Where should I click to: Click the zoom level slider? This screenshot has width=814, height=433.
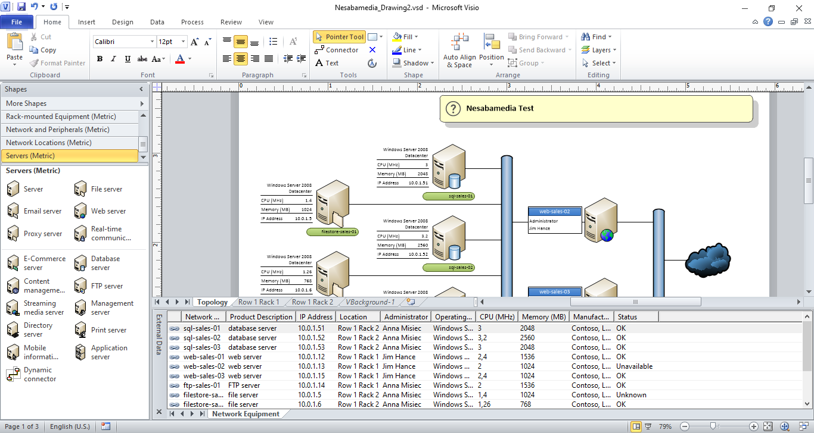tap(713, 426)
